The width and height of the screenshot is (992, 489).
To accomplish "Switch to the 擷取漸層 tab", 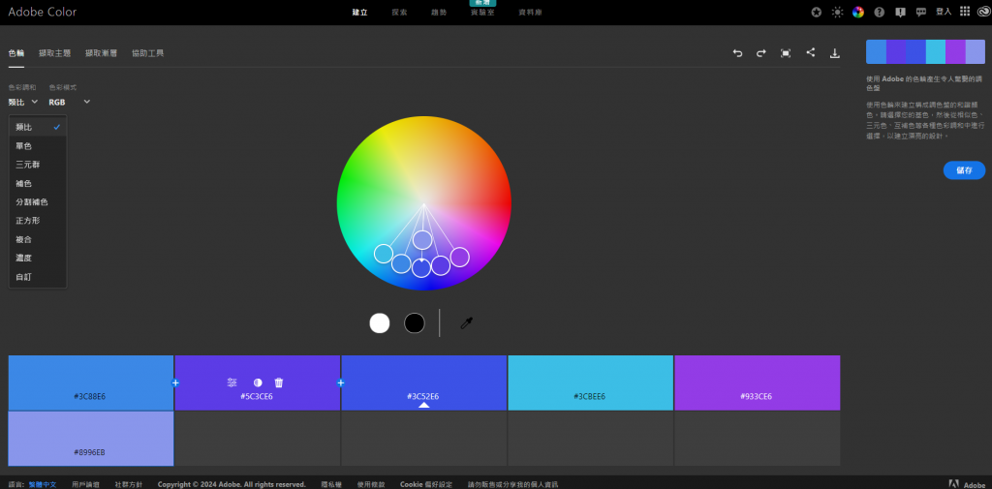I will coord(101,53).
